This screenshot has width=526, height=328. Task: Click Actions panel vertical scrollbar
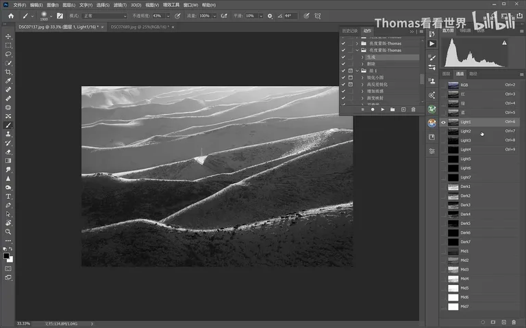[x=422, y=79]
